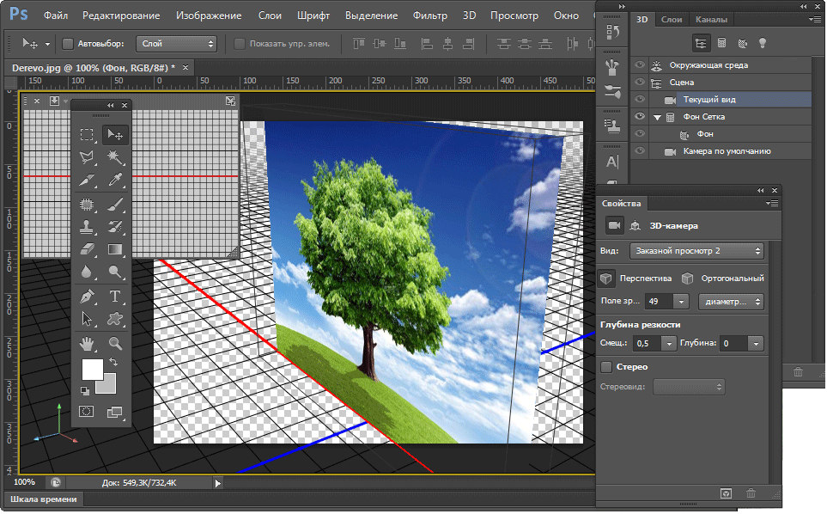Select the Eyedropper tool
Image resolution: width=827 pixels, height=514 pixels.
(114, 181)
